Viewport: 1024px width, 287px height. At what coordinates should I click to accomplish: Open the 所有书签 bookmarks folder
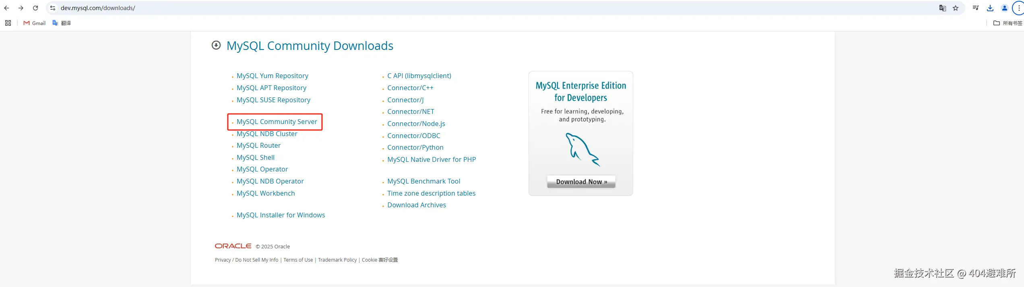1008,23
